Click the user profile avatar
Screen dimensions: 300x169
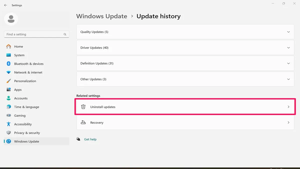pyautogui.click(x=11, y=19)
